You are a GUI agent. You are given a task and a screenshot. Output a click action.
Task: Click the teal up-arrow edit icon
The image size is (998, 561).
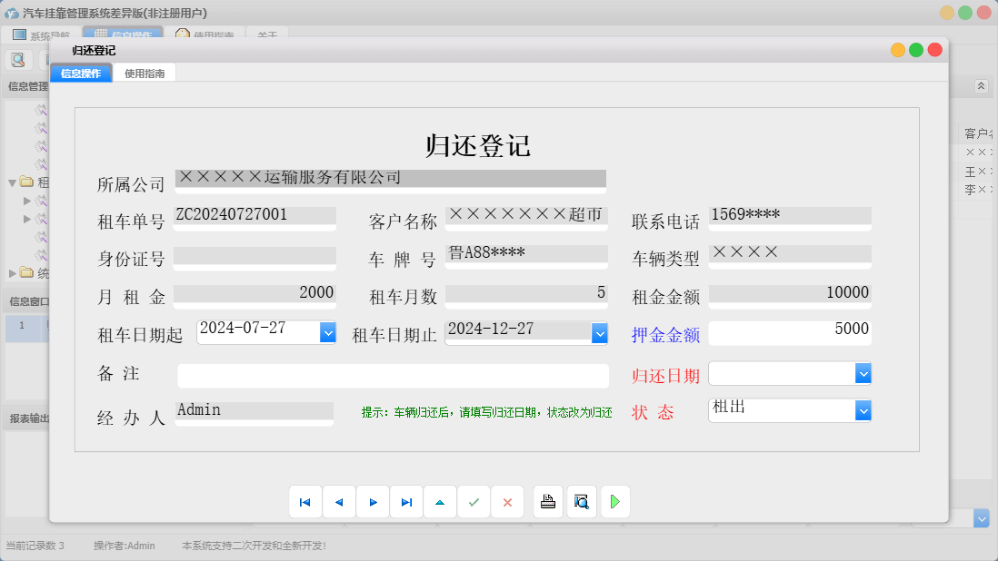point(440,501)
